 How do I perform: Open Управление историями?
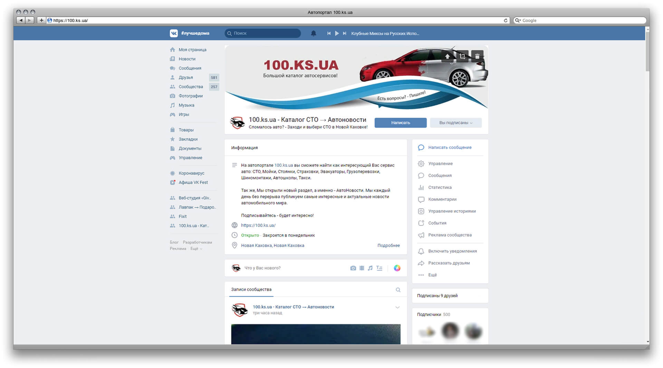(x=452, y=211)
